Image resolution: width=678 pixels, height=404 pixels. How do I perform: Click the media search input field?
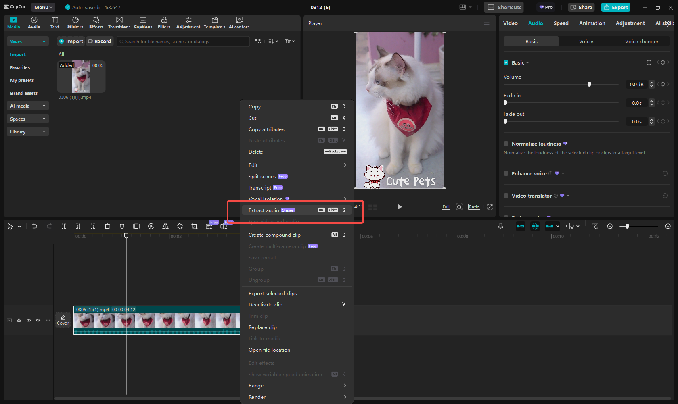pyautogui.click(x=184, y=42)
